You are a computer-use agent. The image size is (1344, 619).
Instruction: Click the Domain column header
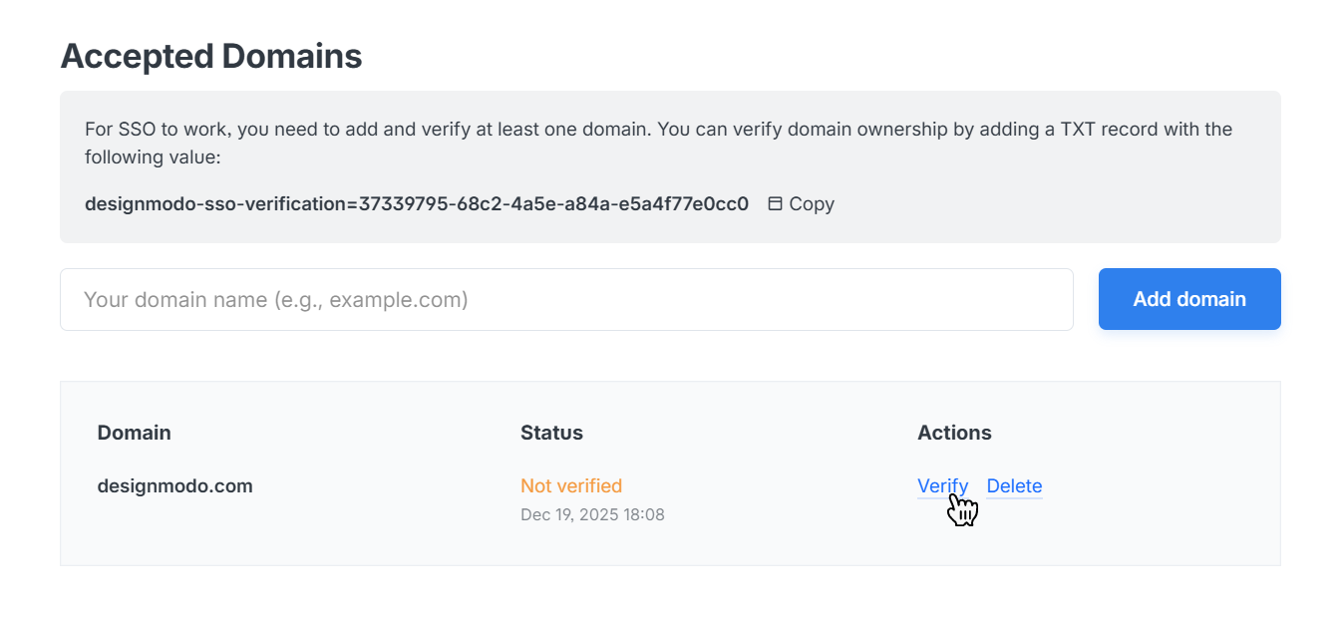coord(134,433)
